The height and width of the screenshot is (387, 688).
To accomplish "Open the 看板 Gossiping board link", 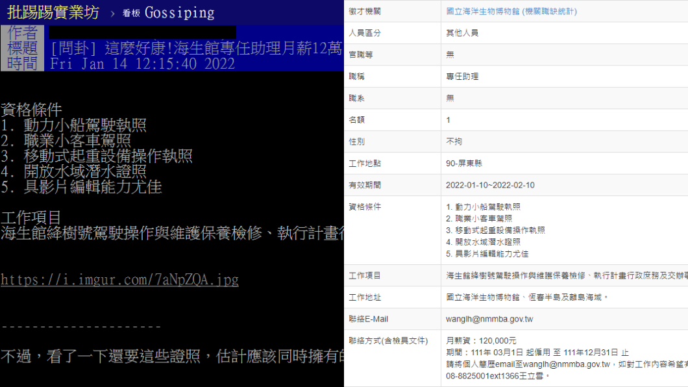I will tap(169, 13).
